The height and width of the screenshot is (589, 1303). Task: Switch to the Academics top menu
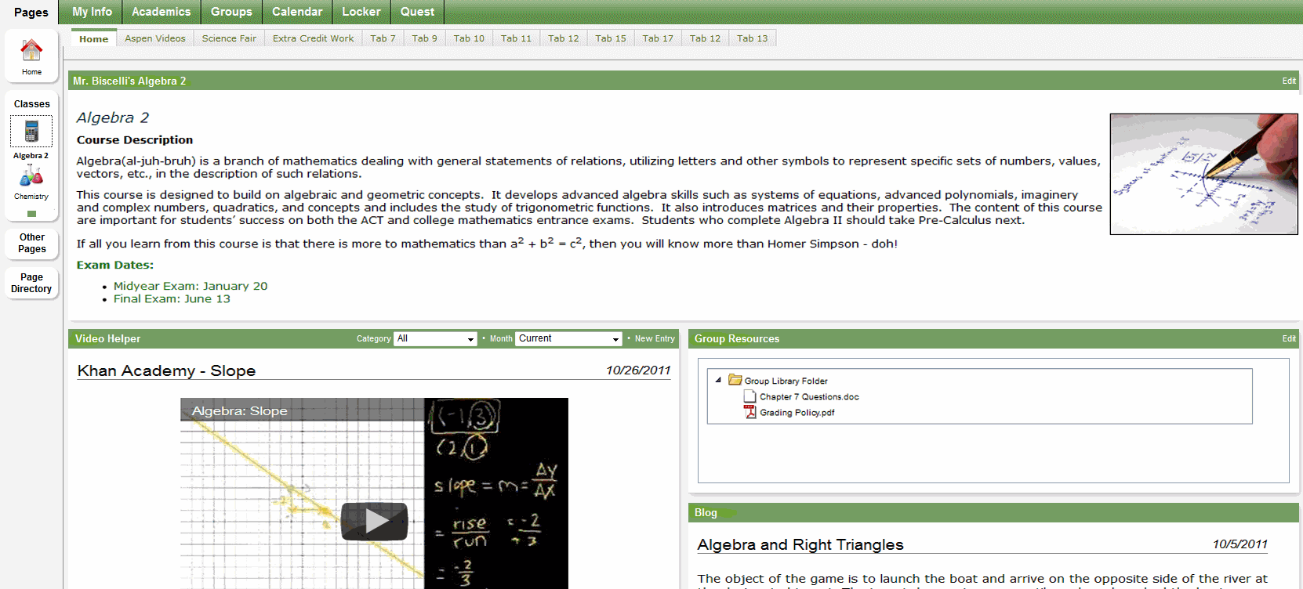[x=161, y=12]
